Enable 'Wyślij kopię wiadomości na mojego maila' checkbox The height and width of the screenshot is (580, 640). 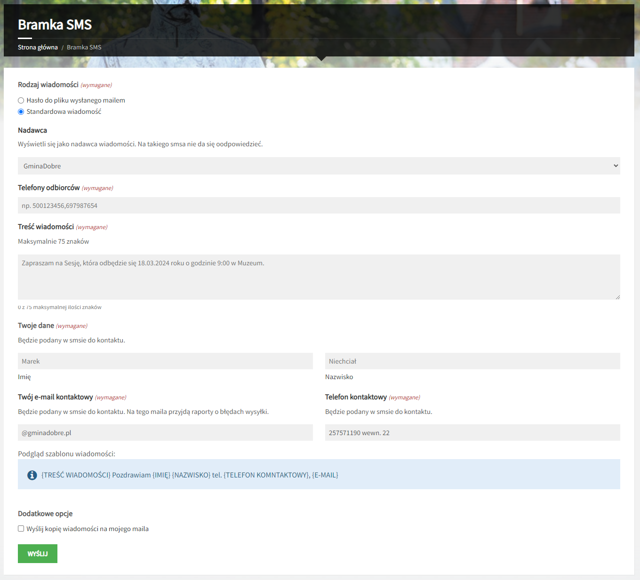[21, 529]
